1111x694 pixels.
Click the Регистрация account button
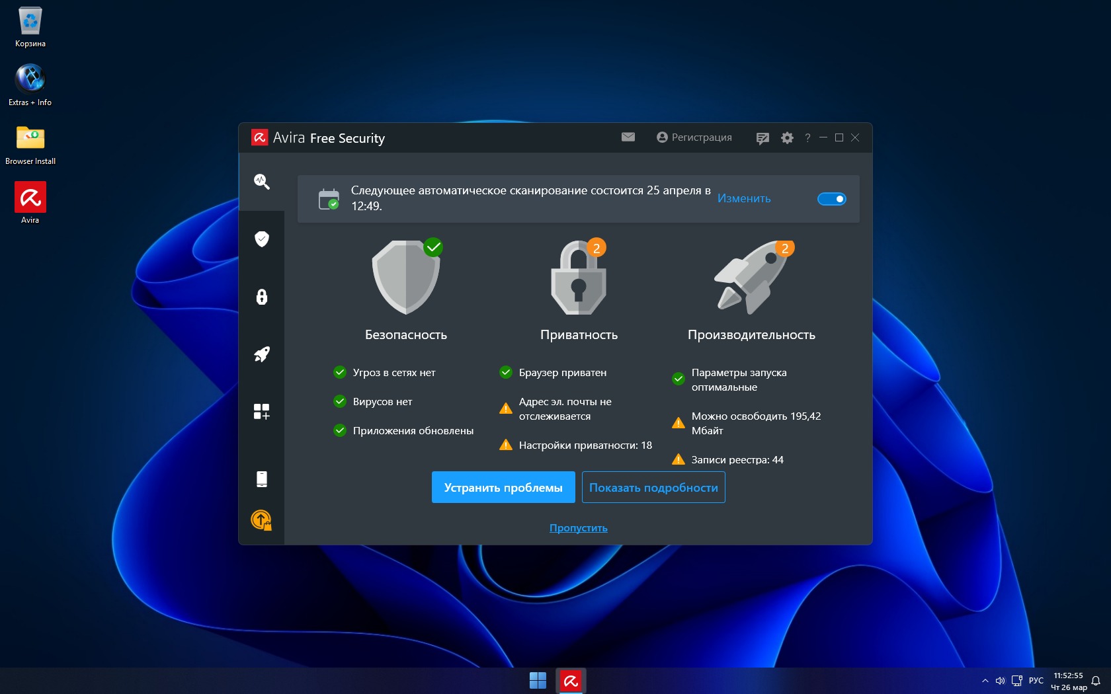(694, 137)
